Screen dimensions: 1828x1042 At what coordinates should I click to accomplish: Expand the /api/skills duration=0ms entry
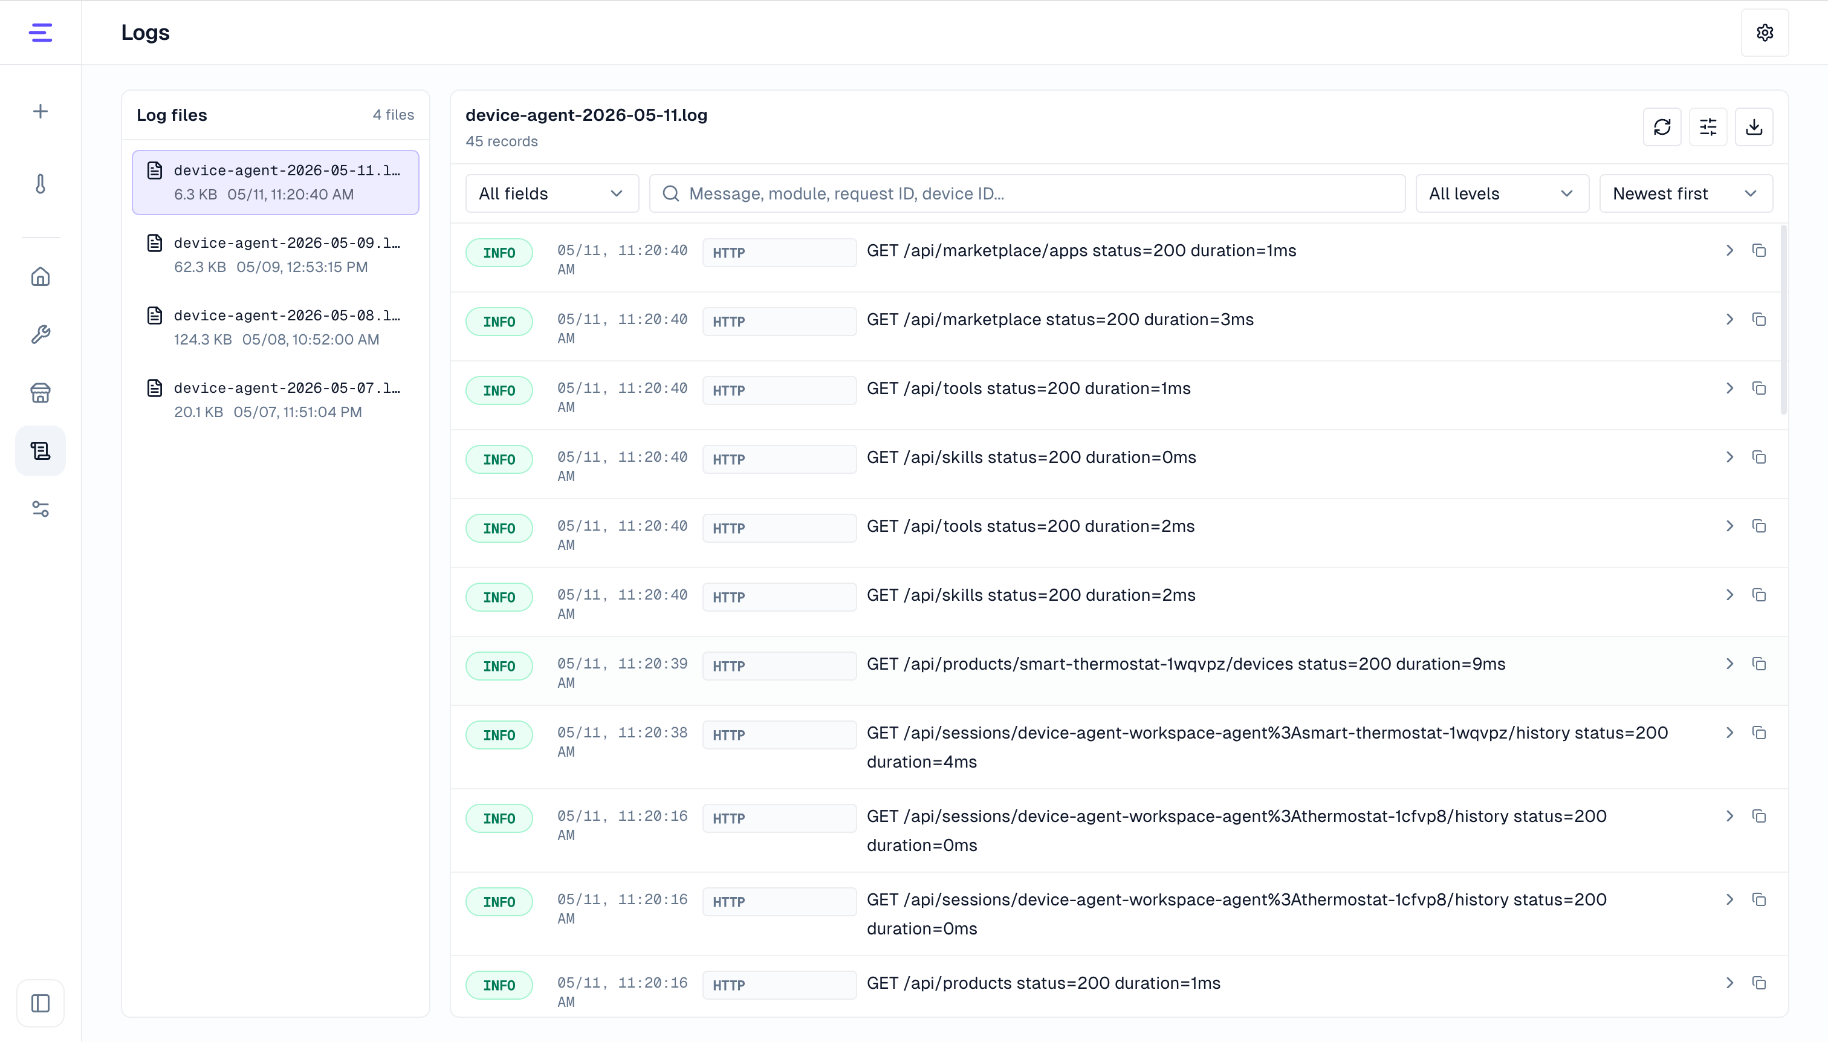coord(1729,458)
